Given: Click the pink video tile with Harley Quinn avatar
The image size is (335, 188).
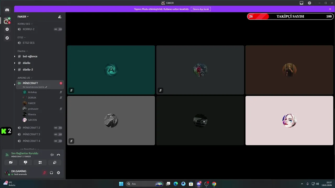Looking at the screenshot, I should [x=289, y=121].
